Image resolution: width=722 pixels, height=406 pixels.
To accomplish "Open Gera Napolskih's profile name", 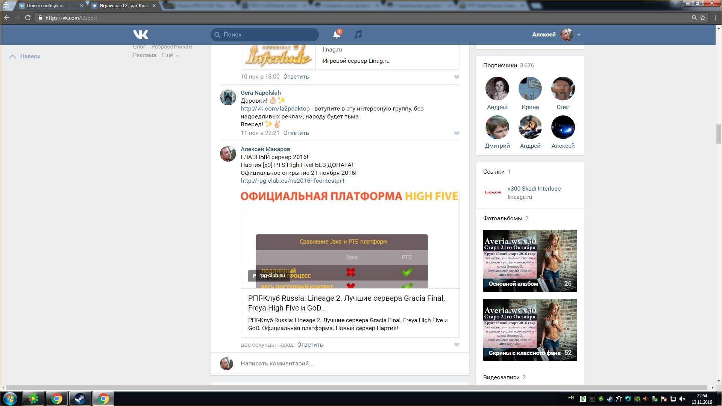I will click(x=261, y=93).
